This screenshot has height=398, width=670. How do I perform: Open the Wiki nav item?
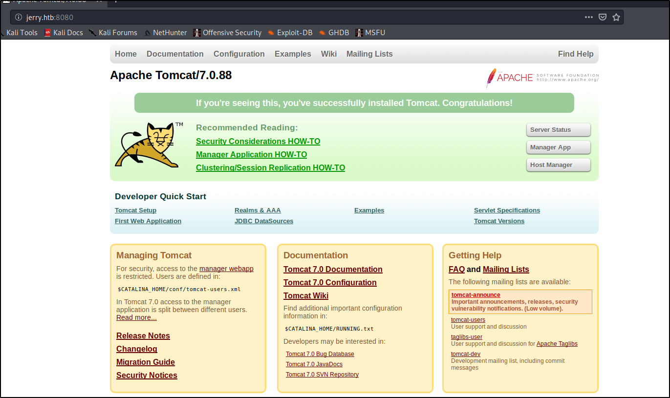point(329,54)
